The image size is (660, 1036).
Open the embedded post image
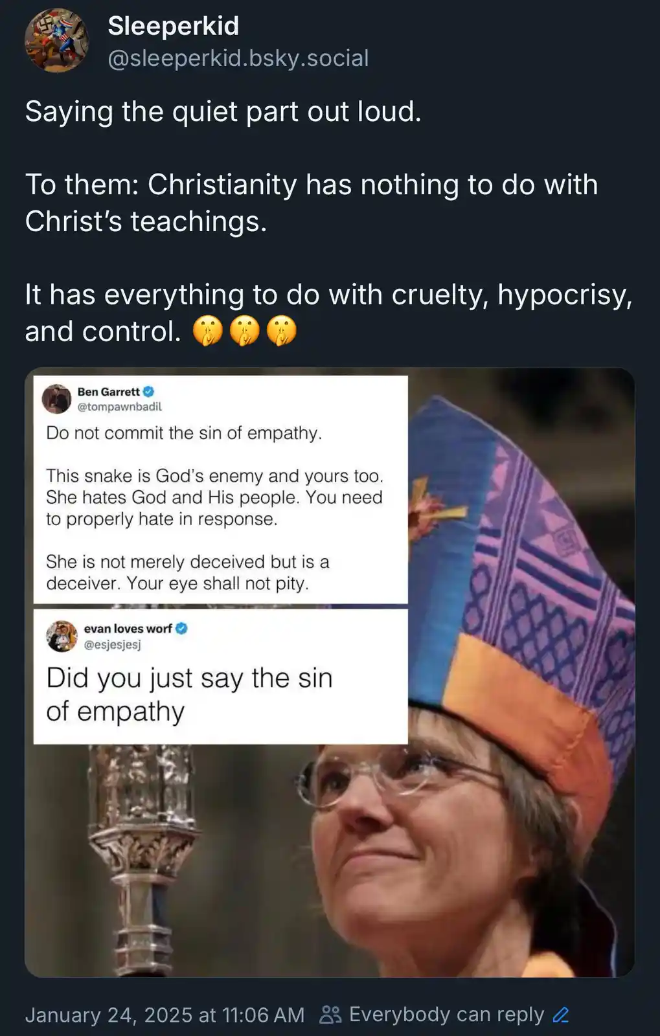tap(330, 672)
